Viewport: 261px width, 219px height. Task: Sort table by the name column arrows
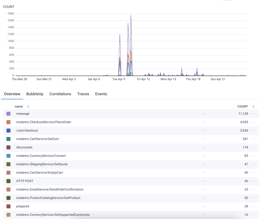coord(28,107)
